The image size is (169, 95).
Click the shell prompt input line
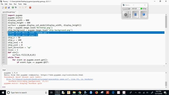point(84,87)
